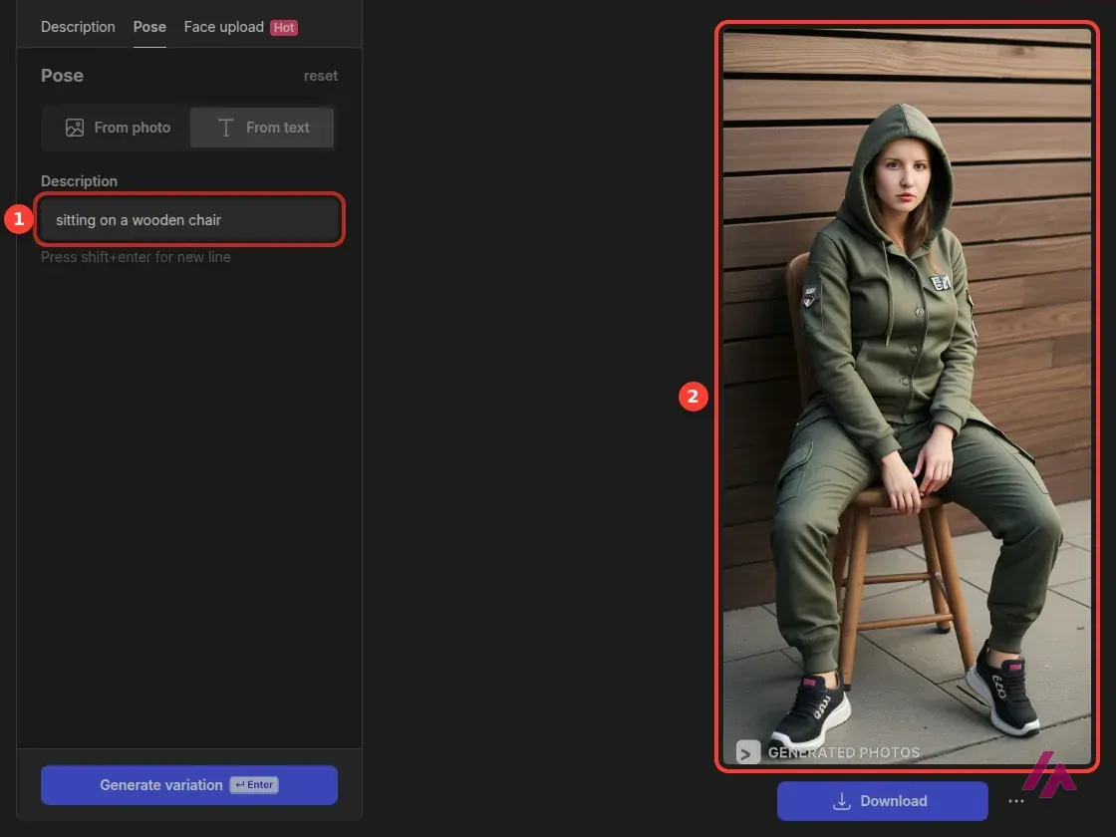Open the three-dot more options menu

click(1016, 801)
